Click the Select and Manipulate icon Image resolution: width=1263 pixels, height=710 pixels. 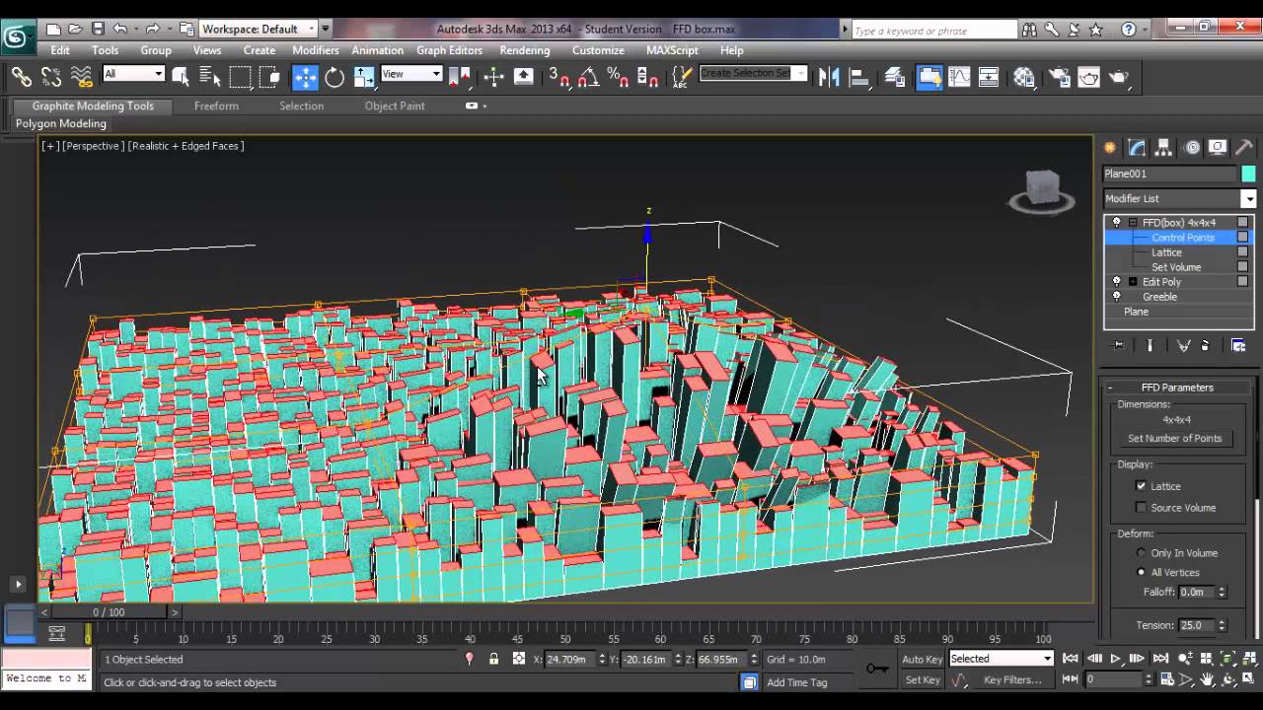pos(493,77)
